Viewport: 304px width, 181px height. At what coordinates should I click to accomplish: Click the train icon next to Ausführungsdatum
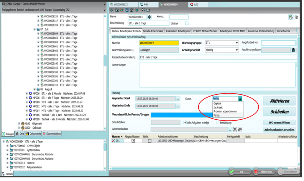pyautogui.click(x=293, y=50)
